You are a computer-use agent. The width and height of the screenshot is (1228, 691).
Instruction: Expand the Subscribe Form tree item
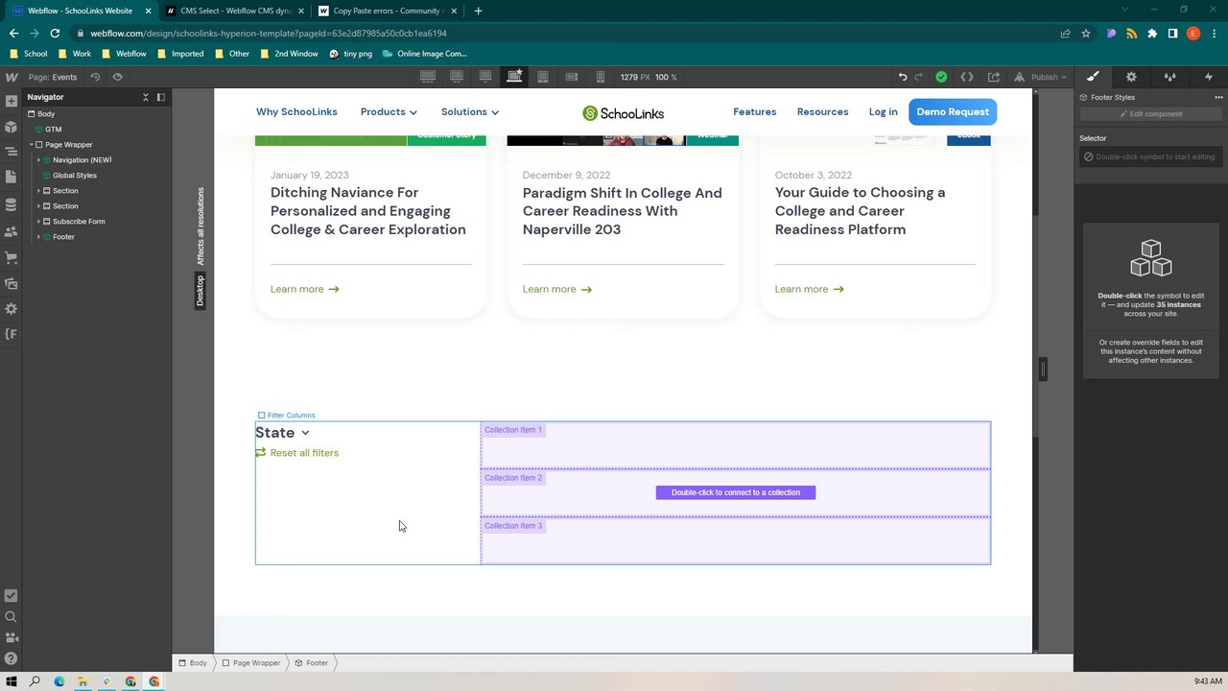(38, 222)
